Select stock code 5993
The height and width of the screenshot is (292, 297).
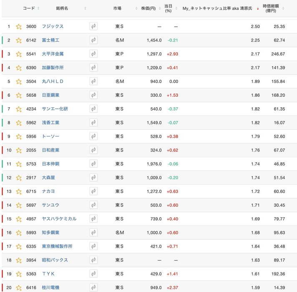pyautogui.click(x=31, y=232)
